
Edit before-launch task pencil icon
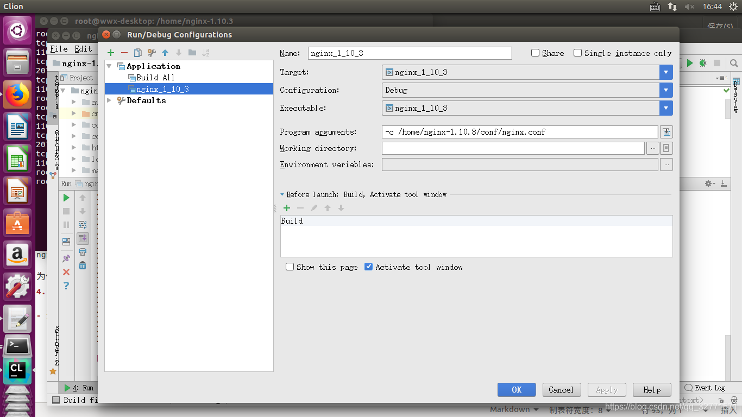(314, 208)
